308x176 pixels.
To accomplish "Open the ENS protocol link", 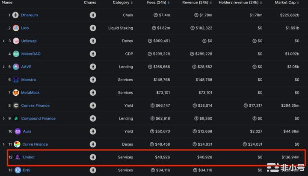I will pos(27,170).
